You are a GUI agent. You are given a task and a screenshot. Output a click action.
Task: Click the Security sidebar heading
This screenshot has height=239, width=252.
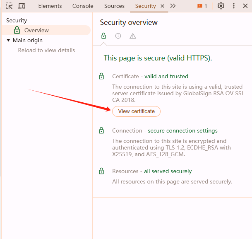[17, 20]
